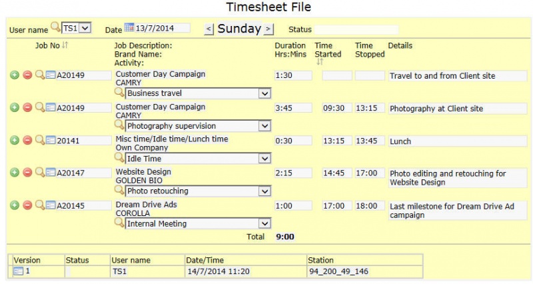Click activity magnifier beside Business travel
This screenshot has height=284, width=533.
click(119, 92)
